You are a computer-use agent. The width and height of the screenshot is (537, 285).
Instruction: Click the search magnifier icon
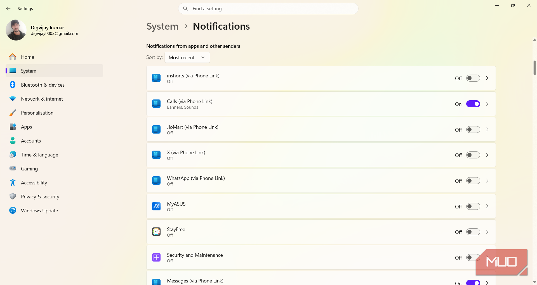coord(185,9)
